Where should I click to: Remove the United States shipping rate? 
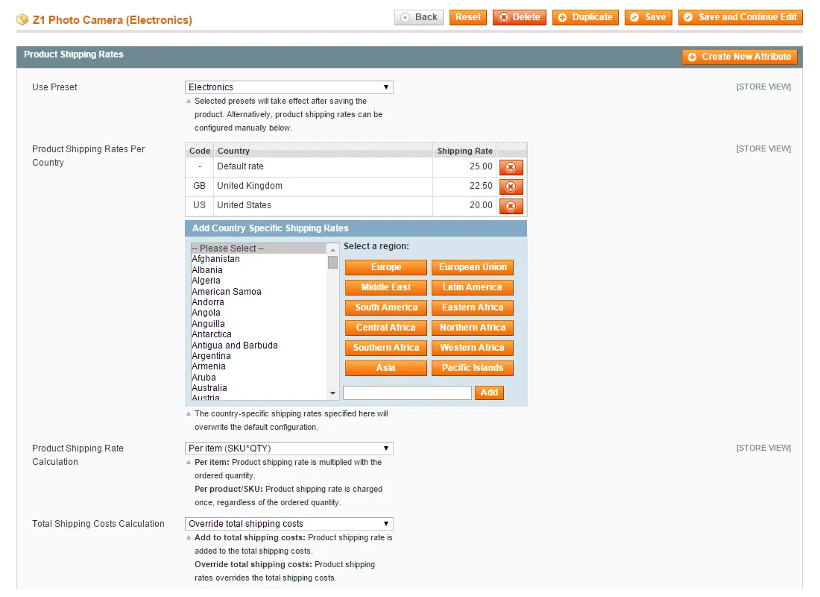tap(511, 206)
